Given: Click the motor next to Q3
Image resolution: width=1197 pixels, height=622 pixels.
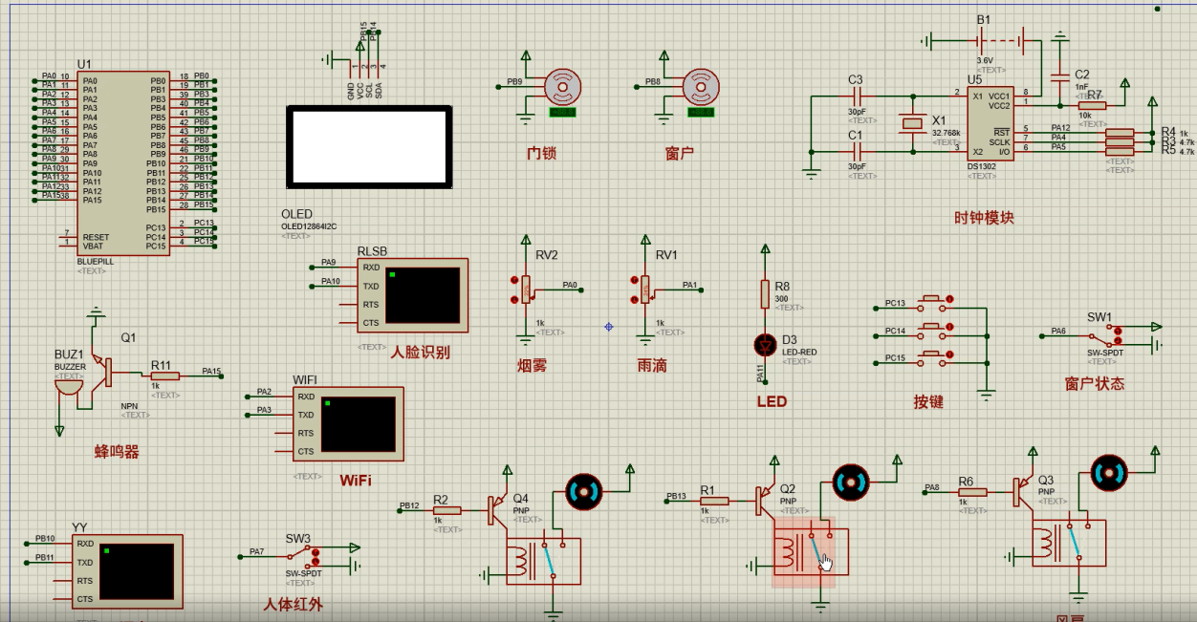Looking at the screenshot, I should coord(1110,474).
